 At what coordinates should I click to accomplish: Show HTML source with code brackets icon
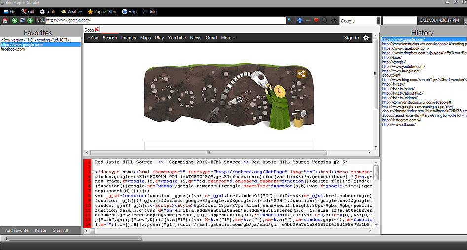[334, 21]
